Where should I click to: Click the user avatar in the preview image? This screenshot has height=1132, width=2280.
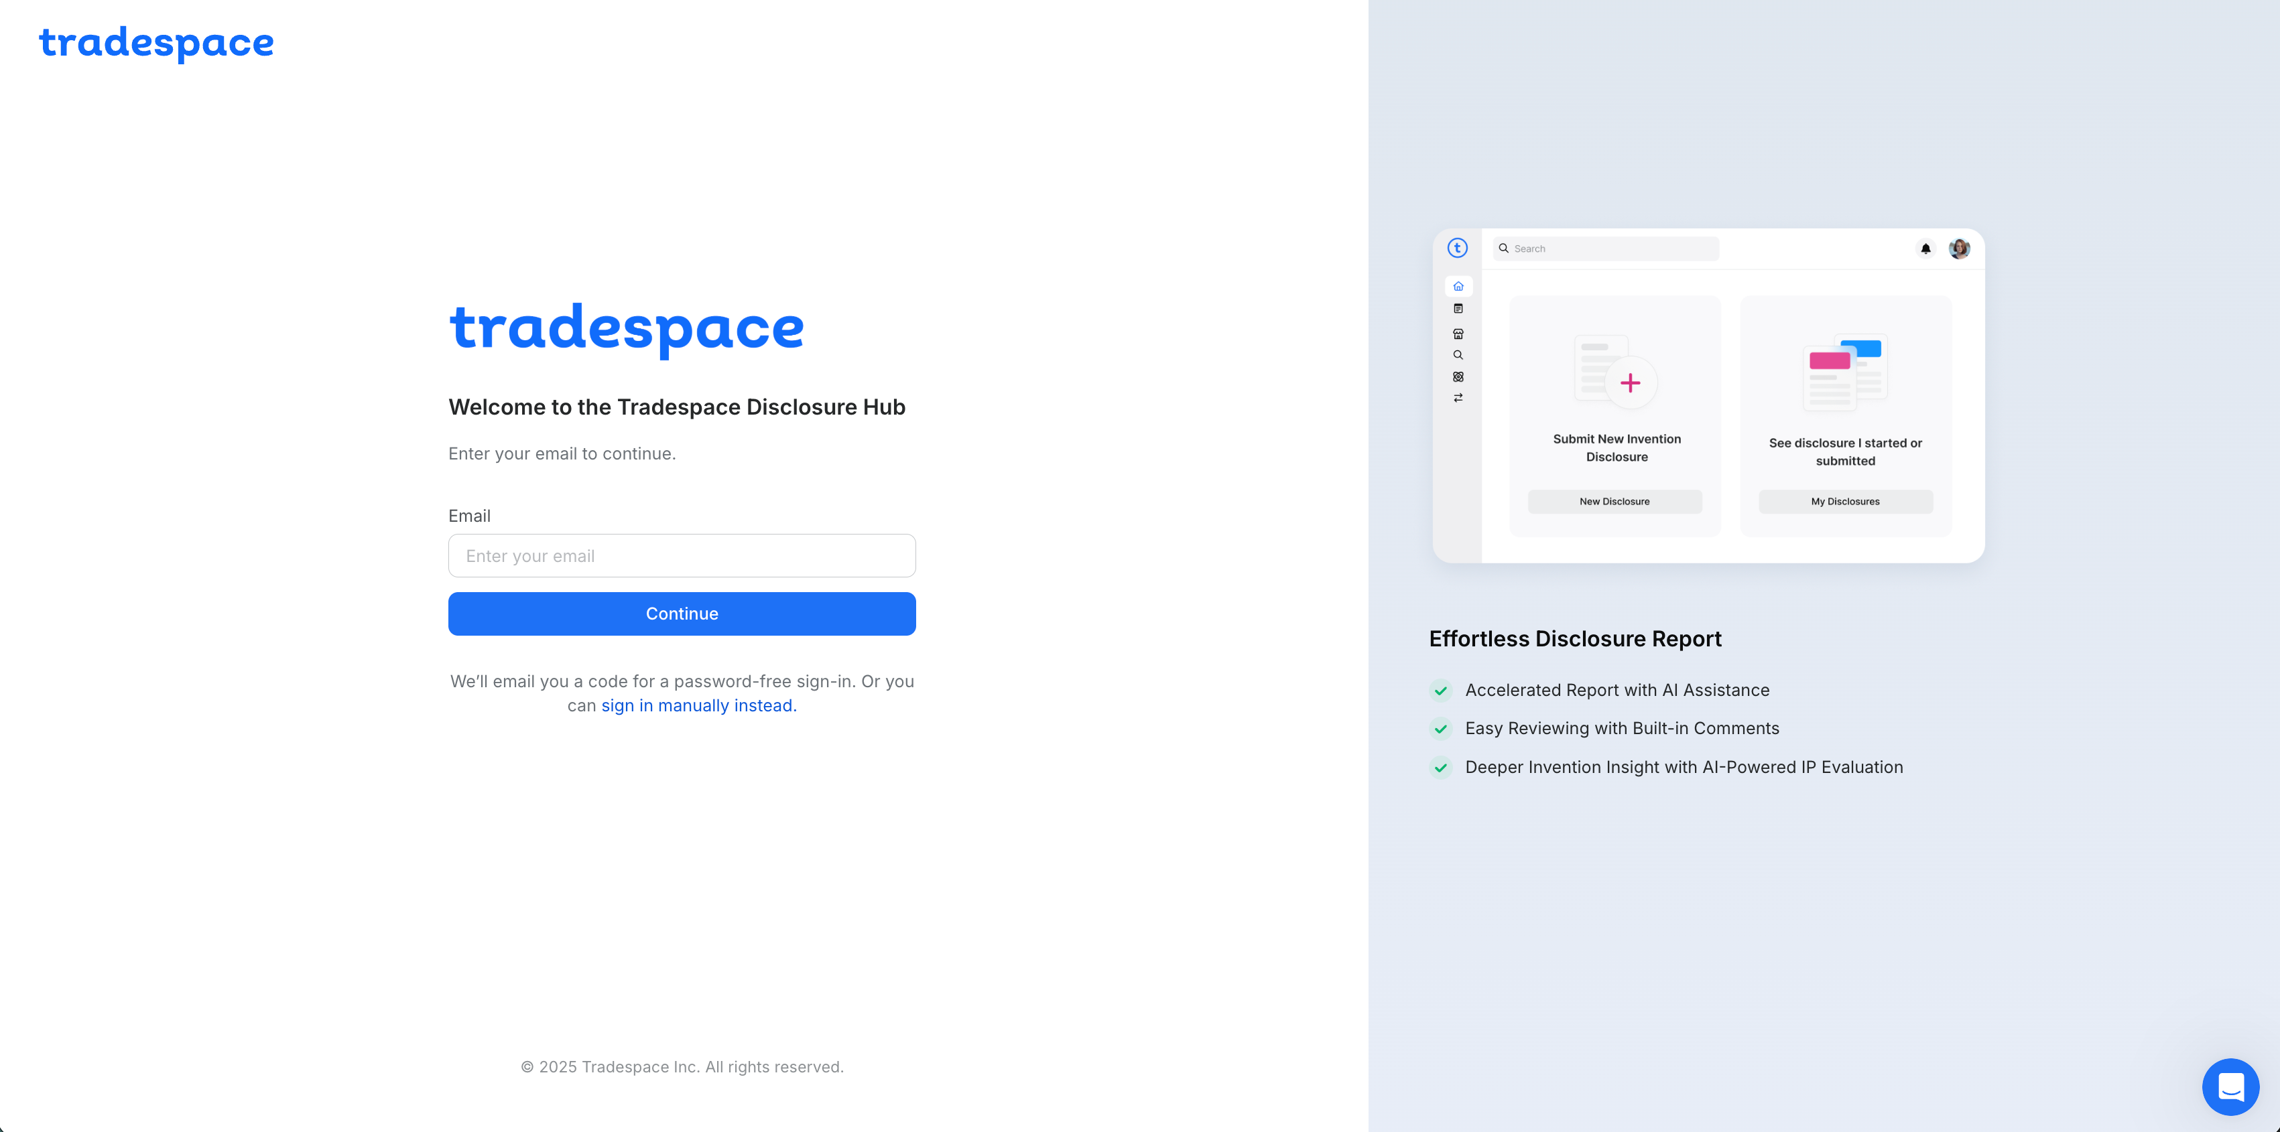[1959, 249]
